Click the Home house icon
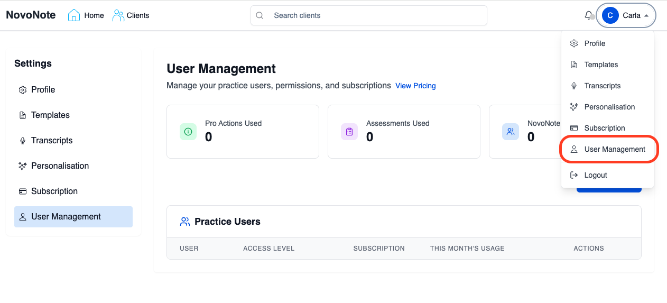The height and width of the screenshot is (303, 667). click(x=74, y=15)
